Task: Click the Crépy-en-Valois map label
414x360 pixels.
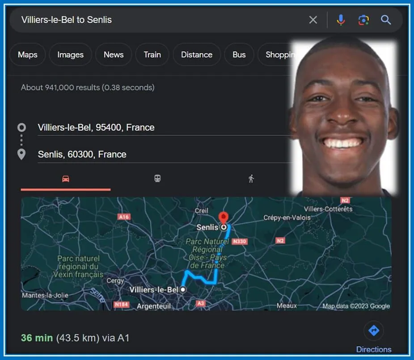Action: (x=287, y=218)
